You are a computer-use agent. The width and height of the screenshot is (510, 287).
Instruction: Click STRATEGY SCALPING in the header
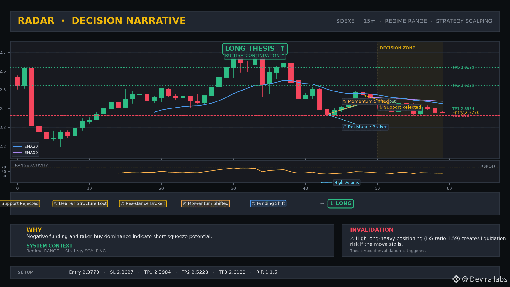coord(464,21)
